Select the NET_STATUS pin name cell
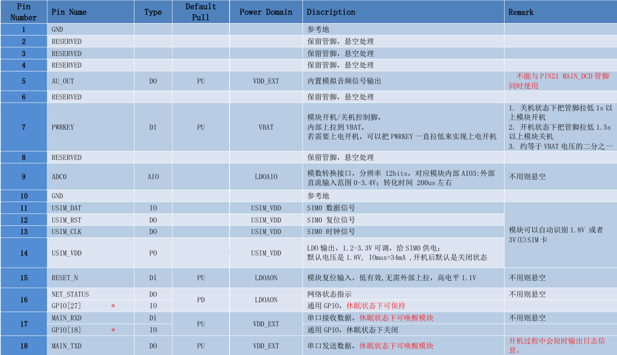The image size is (617, 355). (90, 294)
